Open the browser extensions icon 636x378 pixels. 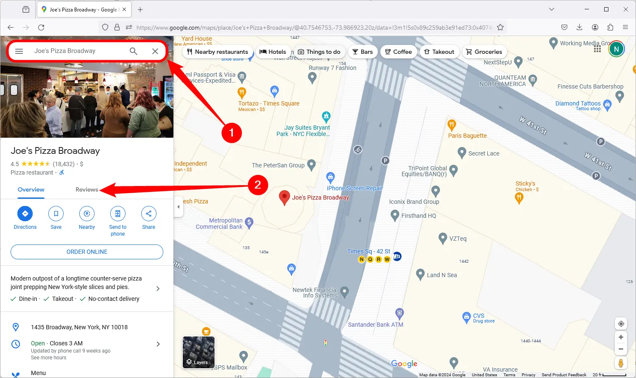point(610,27)
